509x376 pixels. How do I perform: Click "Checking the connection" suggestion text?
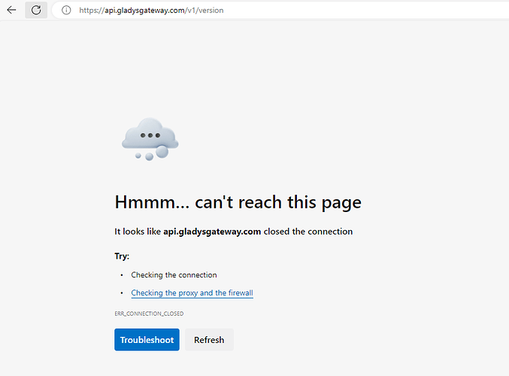174,275
